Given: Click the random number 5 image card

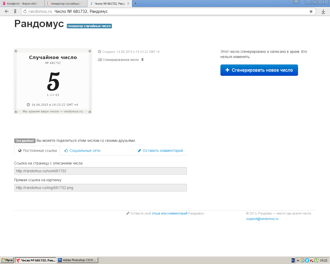Looking at the screenshot, I should (x=53, y=81).
